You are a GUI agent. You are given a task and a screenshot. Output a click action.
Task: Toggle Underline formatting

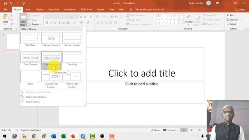click(55, 23)
